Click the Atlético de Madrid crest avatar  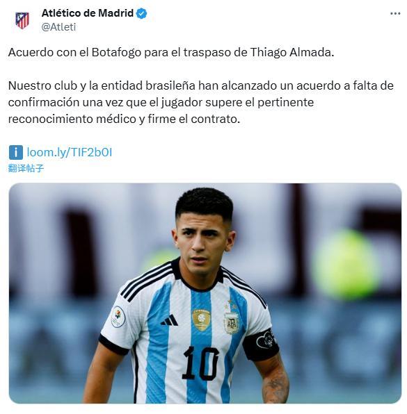coord(22,21)
